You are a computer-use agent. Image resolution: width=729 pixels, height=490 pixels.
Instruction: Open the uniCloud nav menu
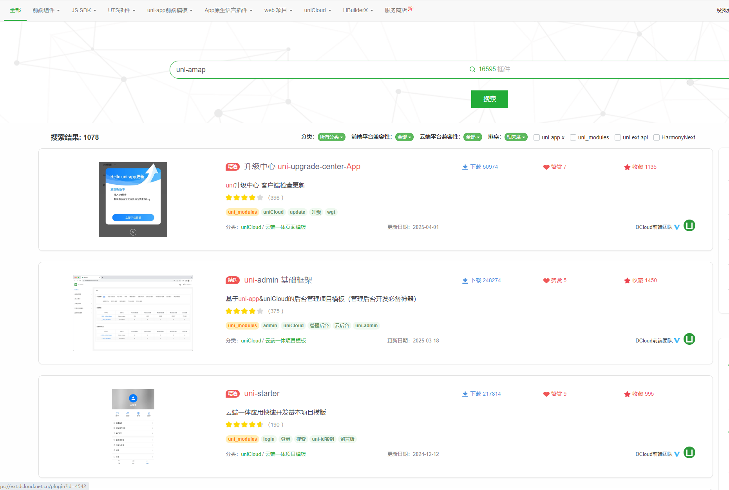pos(318,11)
